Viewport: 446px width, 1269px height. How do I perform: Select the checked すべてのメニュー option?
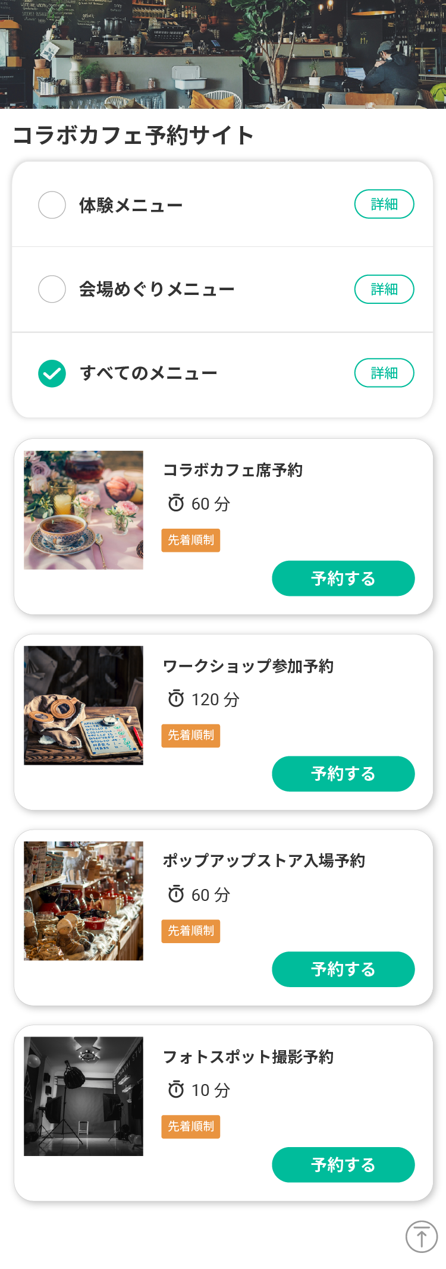(52, 373)
